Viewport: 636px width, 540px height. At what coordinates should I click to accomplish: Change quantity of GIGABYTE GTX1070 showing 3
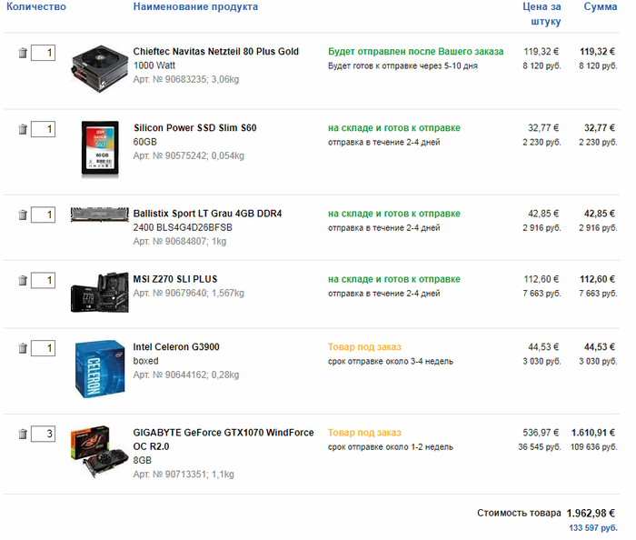click(44, 434)
